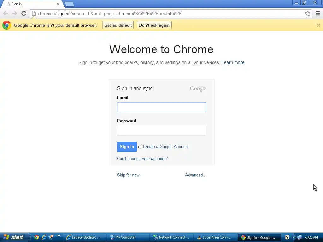
Task: Click the page icon beside the URL
Action: point(34,14)
